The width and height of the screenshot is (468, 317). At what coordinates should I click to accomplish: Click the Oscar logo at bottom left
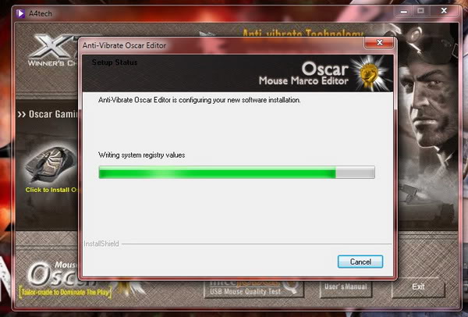point(54,273)
